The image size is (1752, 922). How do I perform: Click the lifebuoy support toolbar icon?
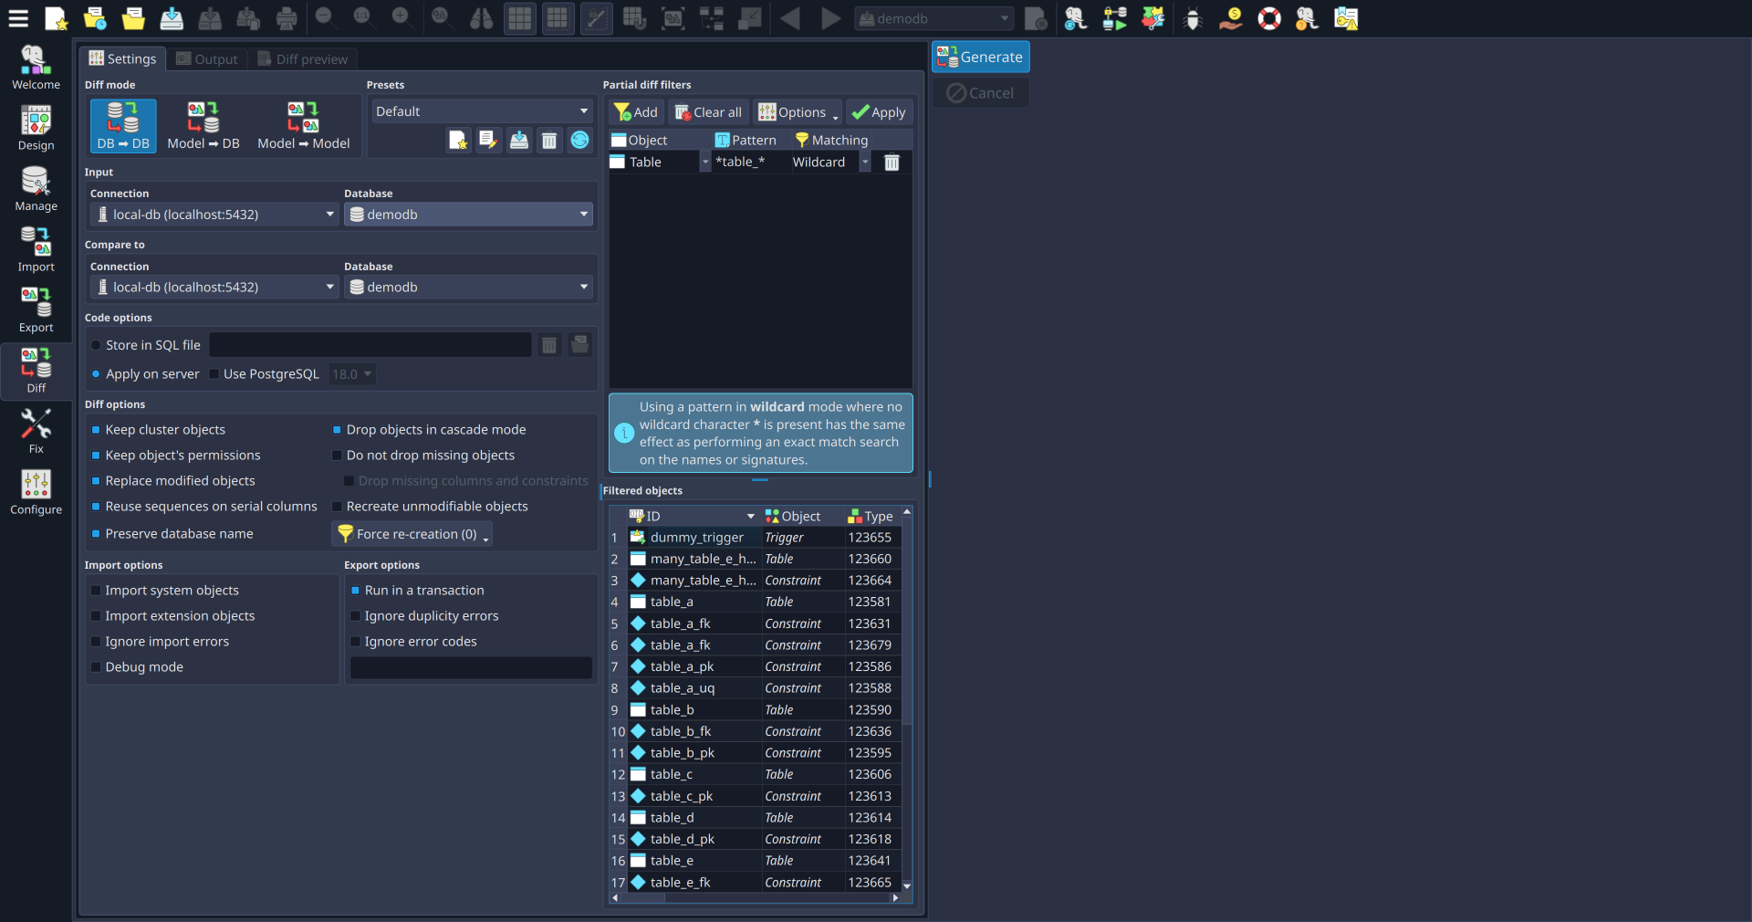click(x=1269, y=18)
